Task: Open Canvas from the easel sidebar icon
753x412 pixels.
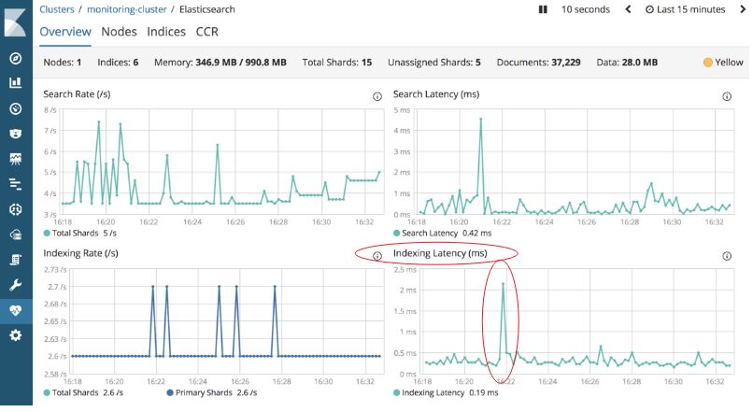Action: (x=15, y=159)
